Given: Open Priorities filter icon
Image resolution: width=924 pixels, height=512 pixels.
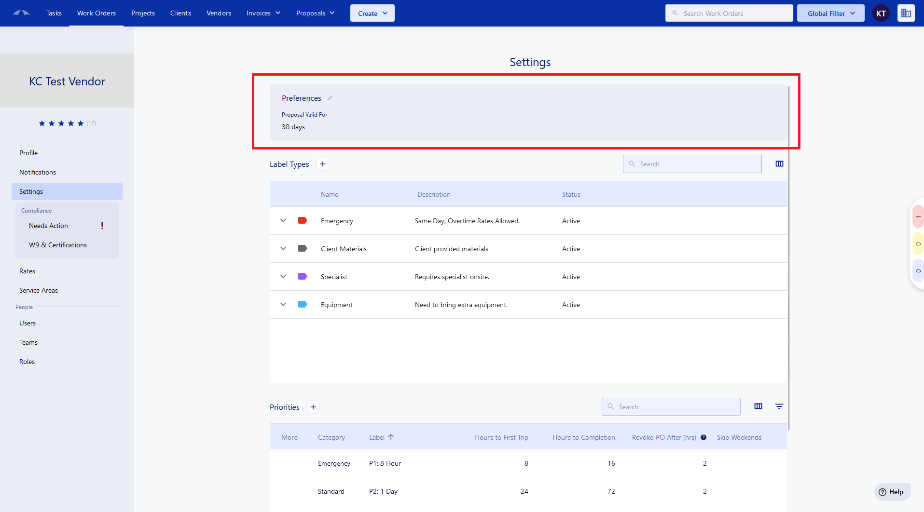Looking at the screenshot, I should [x=779, y=406].
